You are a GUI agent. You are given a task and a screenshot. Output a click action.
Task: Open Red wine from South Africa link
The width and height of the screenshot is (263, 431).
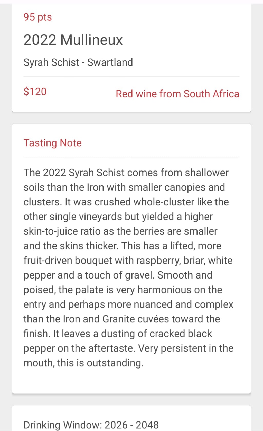(x=177, y=94)
